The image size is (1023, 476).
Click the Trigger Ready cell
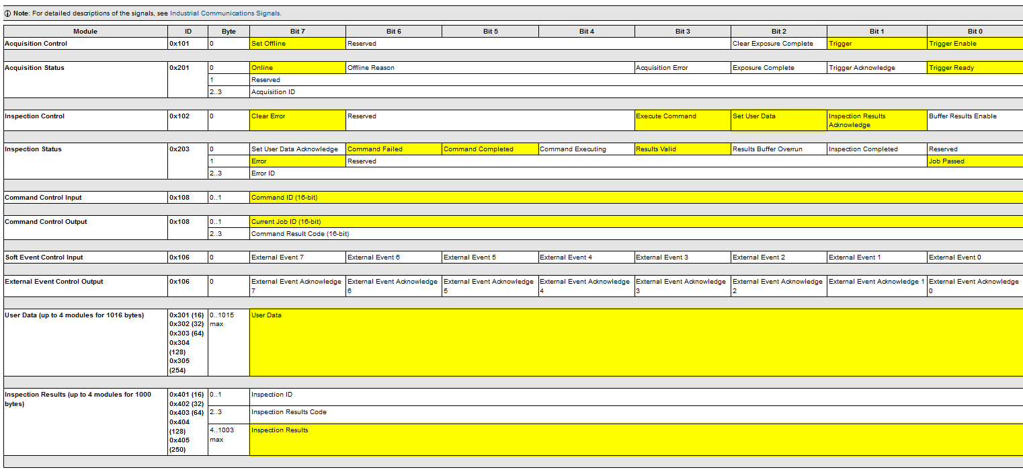[x=975, y=68]
